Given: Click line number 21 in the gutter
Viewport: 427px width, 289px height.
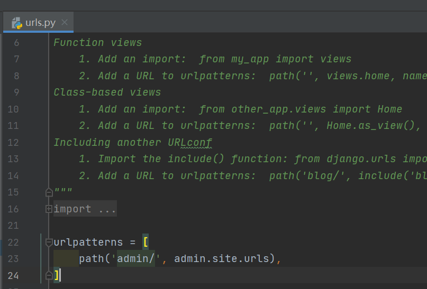Looking at the screenshot, I should pos(13,226).
